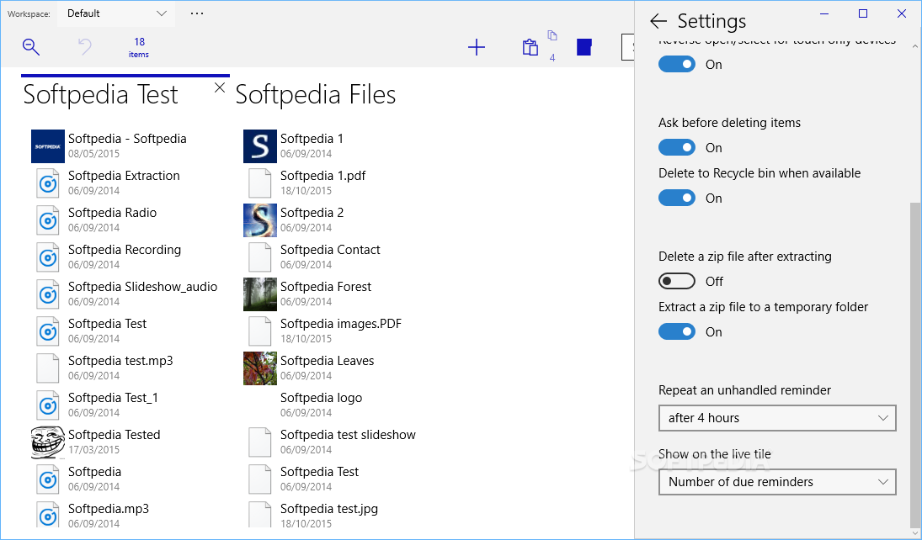922x540 pixels.
Task: Click the Softpedia Contact file icon
Action: tap(260, 257)
